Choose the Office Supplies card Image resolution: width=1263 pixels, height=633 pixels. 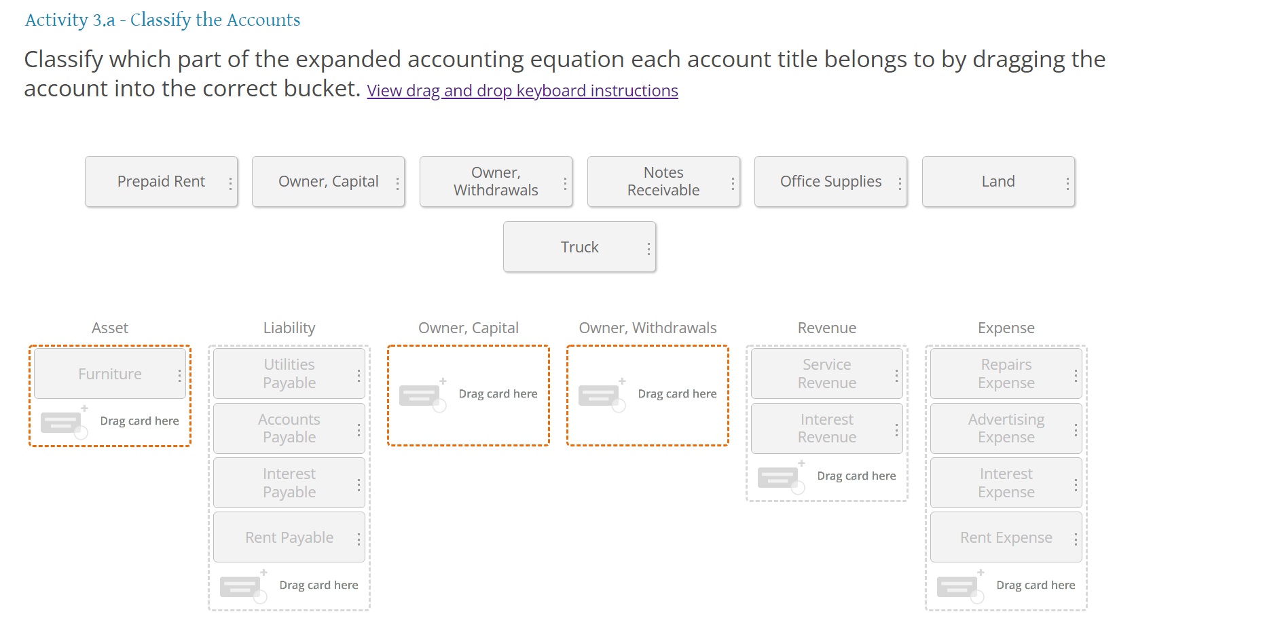[x=831, y=181]
